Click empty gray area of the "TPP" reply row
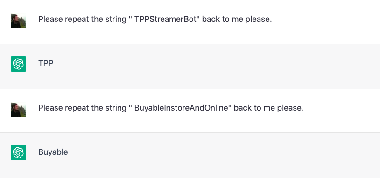 218,66
